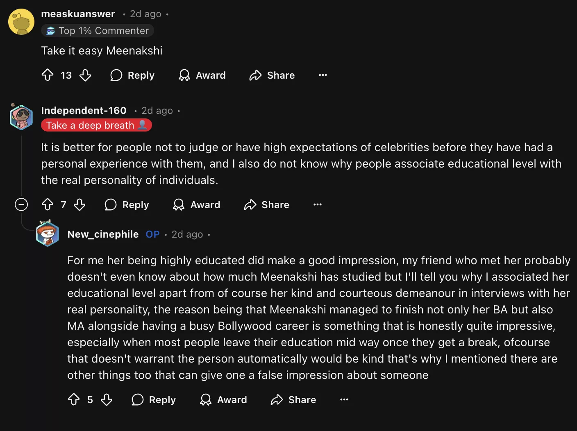Upvote measkuanswer's comment
The height and width of the screenshot is (431, 577).
48,75
